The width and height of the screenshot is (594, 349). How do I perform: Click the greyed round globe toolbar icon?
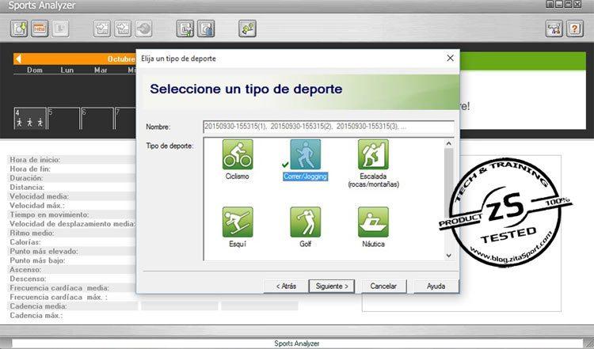click(144, 28)
